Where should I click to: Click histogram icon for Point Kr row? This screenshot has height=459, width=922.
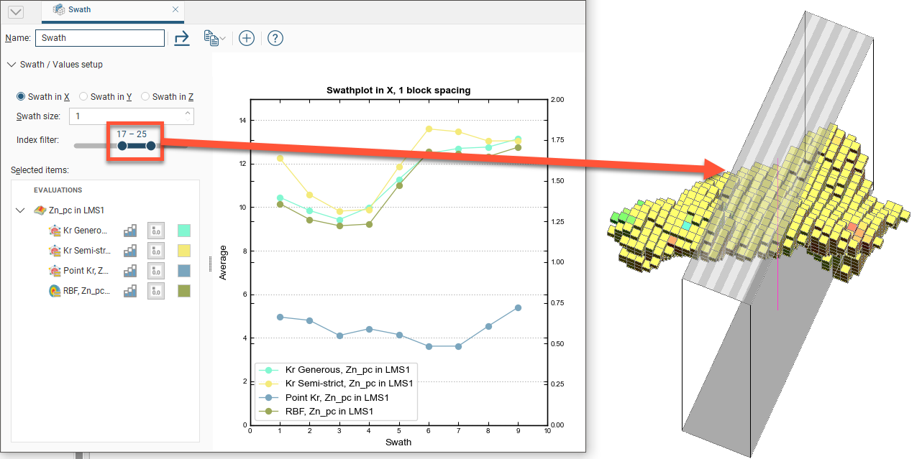coord(130,271)
